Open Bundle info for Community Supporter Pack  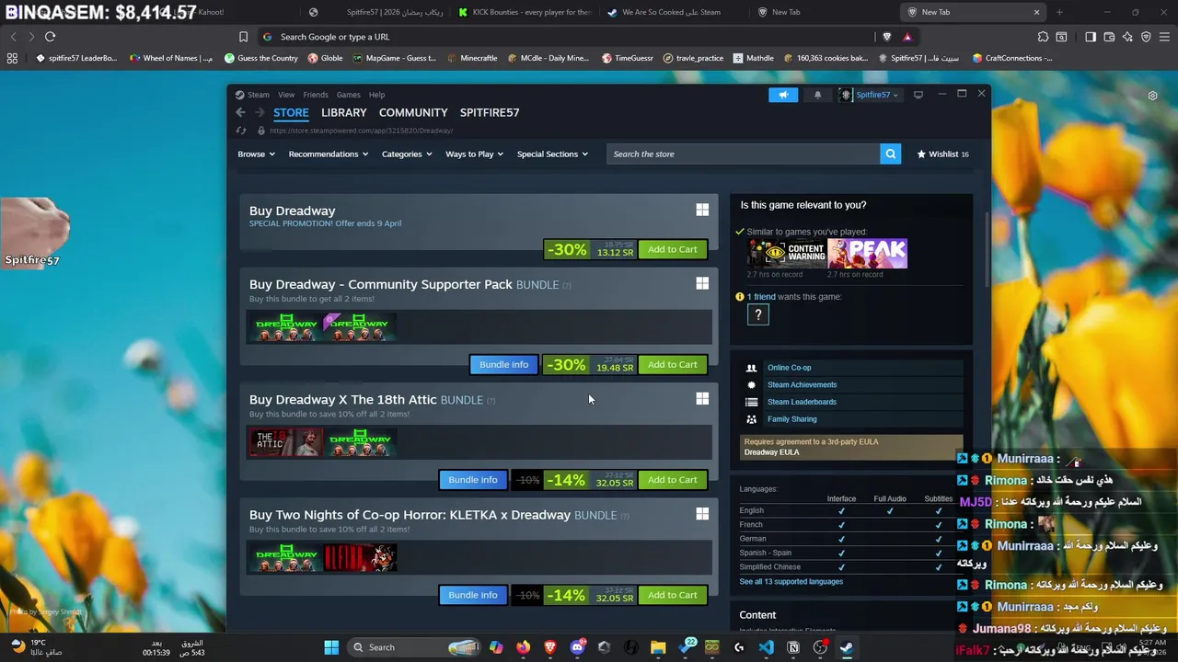504,364
